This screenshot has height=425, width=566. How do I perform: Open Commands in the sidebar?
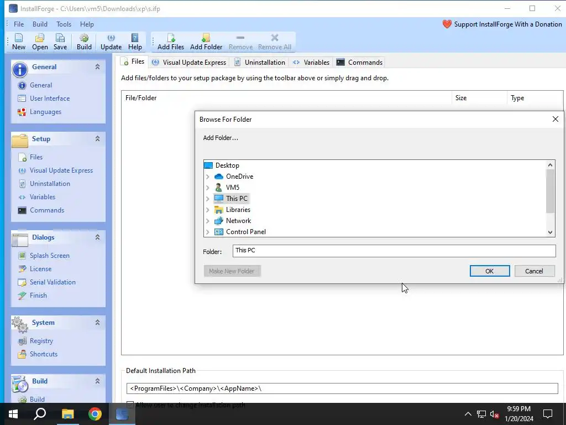[x=41, y=210]
